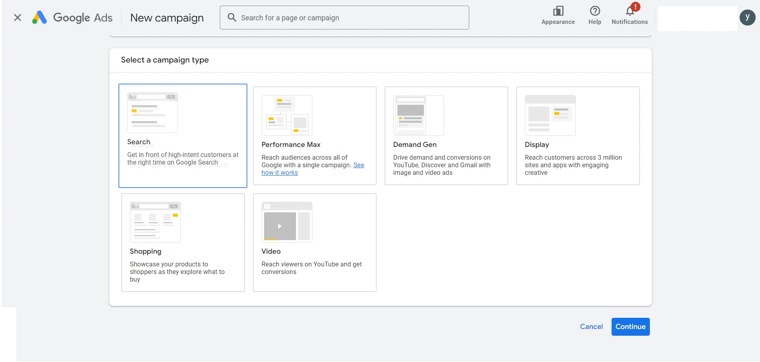
Task: Click the Video description text
Action: click(x=312, y=268)
